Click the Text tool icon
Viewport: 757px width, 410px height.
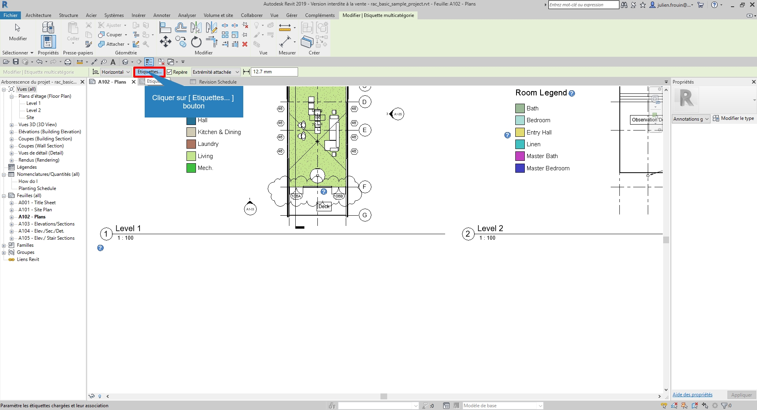point(113,62)
